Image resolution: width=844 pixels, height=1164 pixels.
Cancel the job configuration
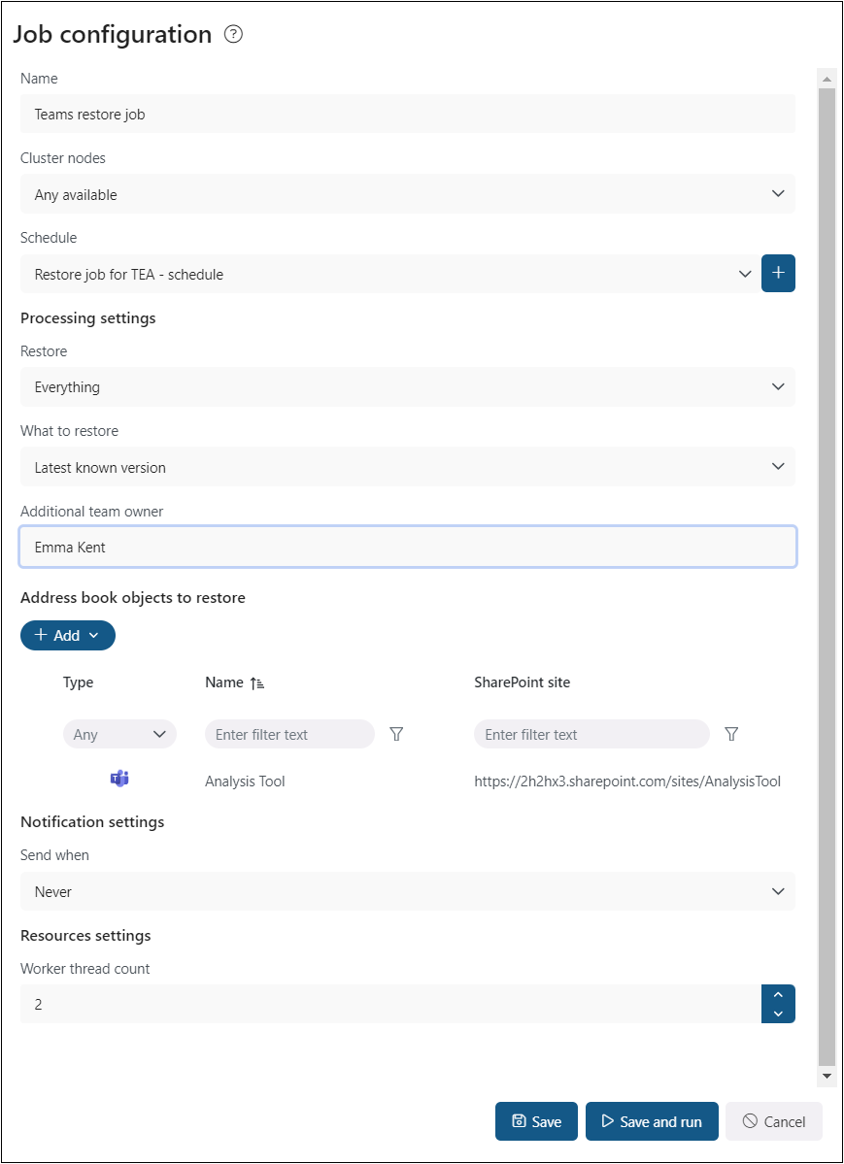774,1121
